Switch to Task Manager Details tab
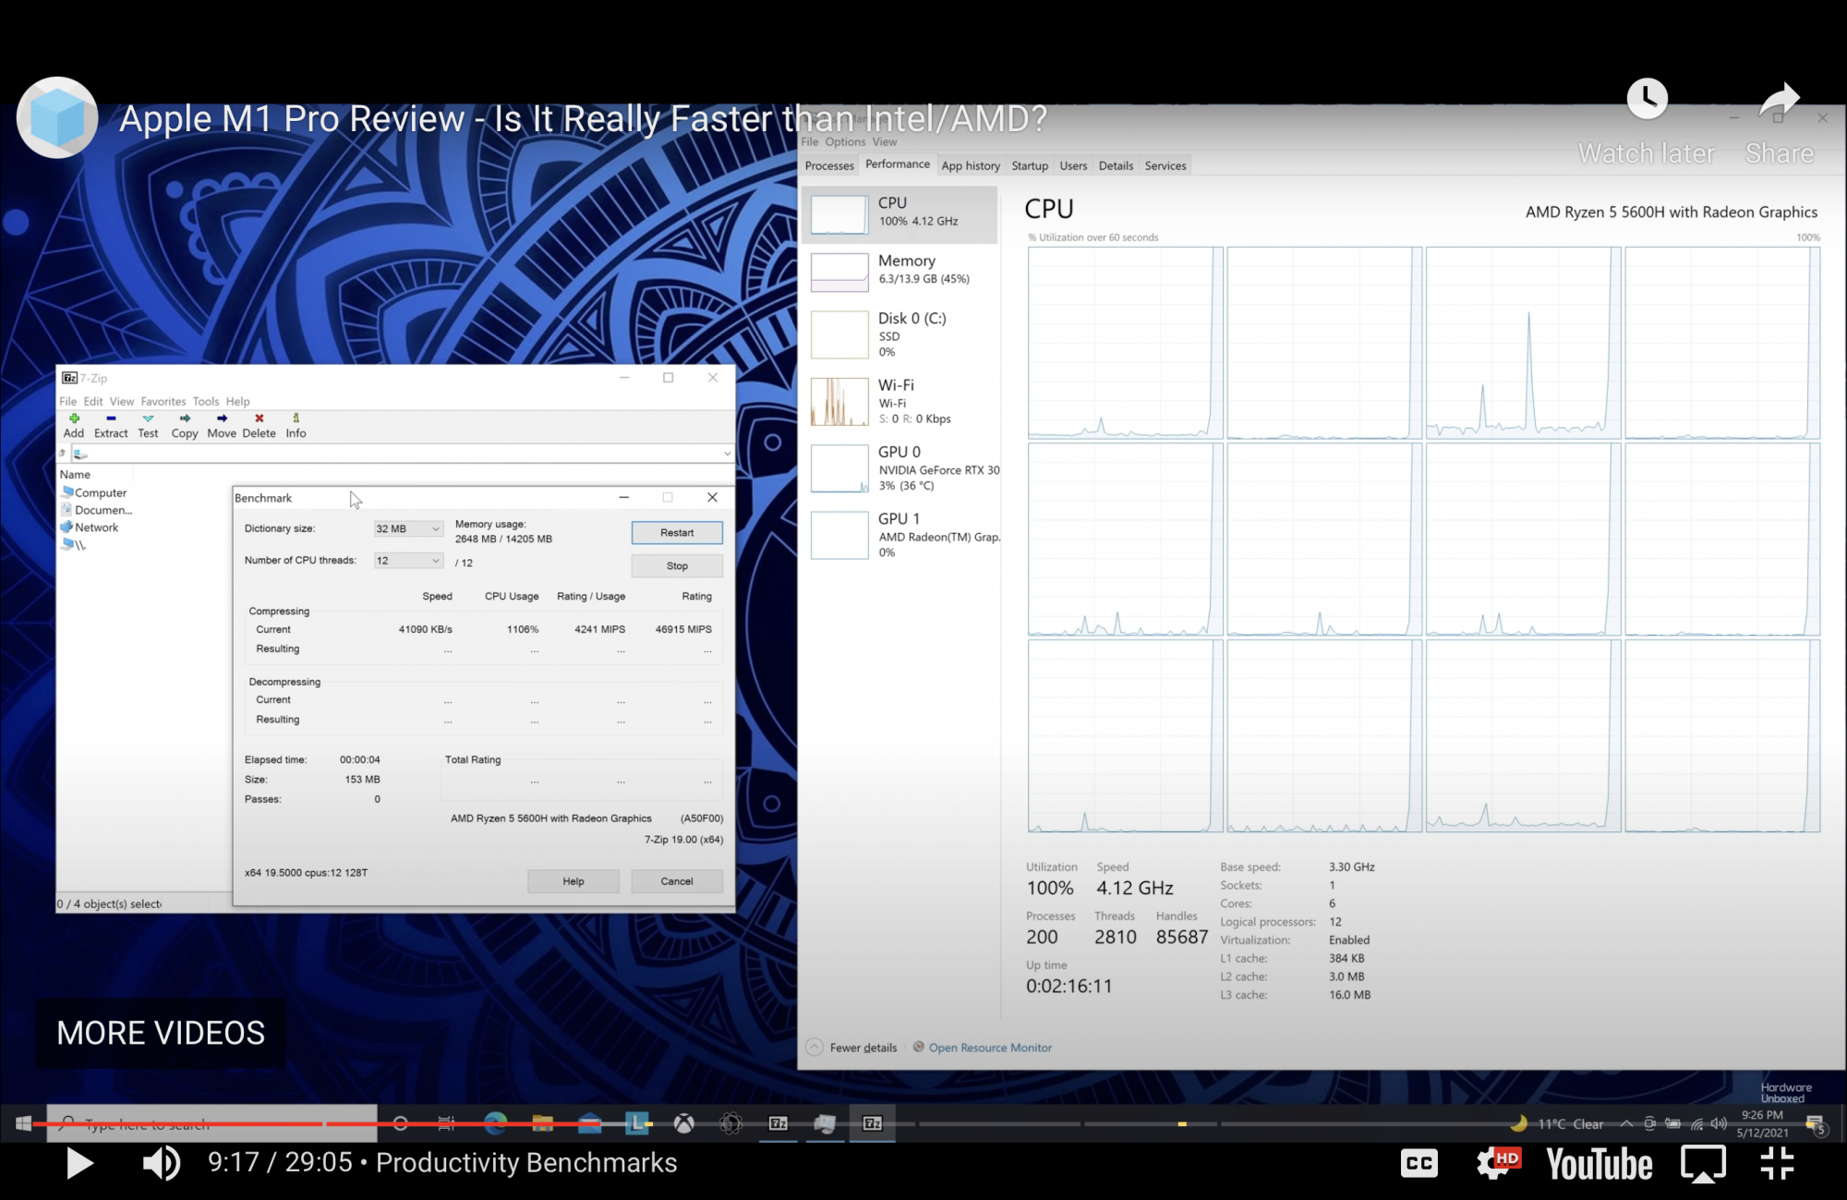This screenshot has width=1847, height=1200. pyautogui.click(x=1116, y=165)
